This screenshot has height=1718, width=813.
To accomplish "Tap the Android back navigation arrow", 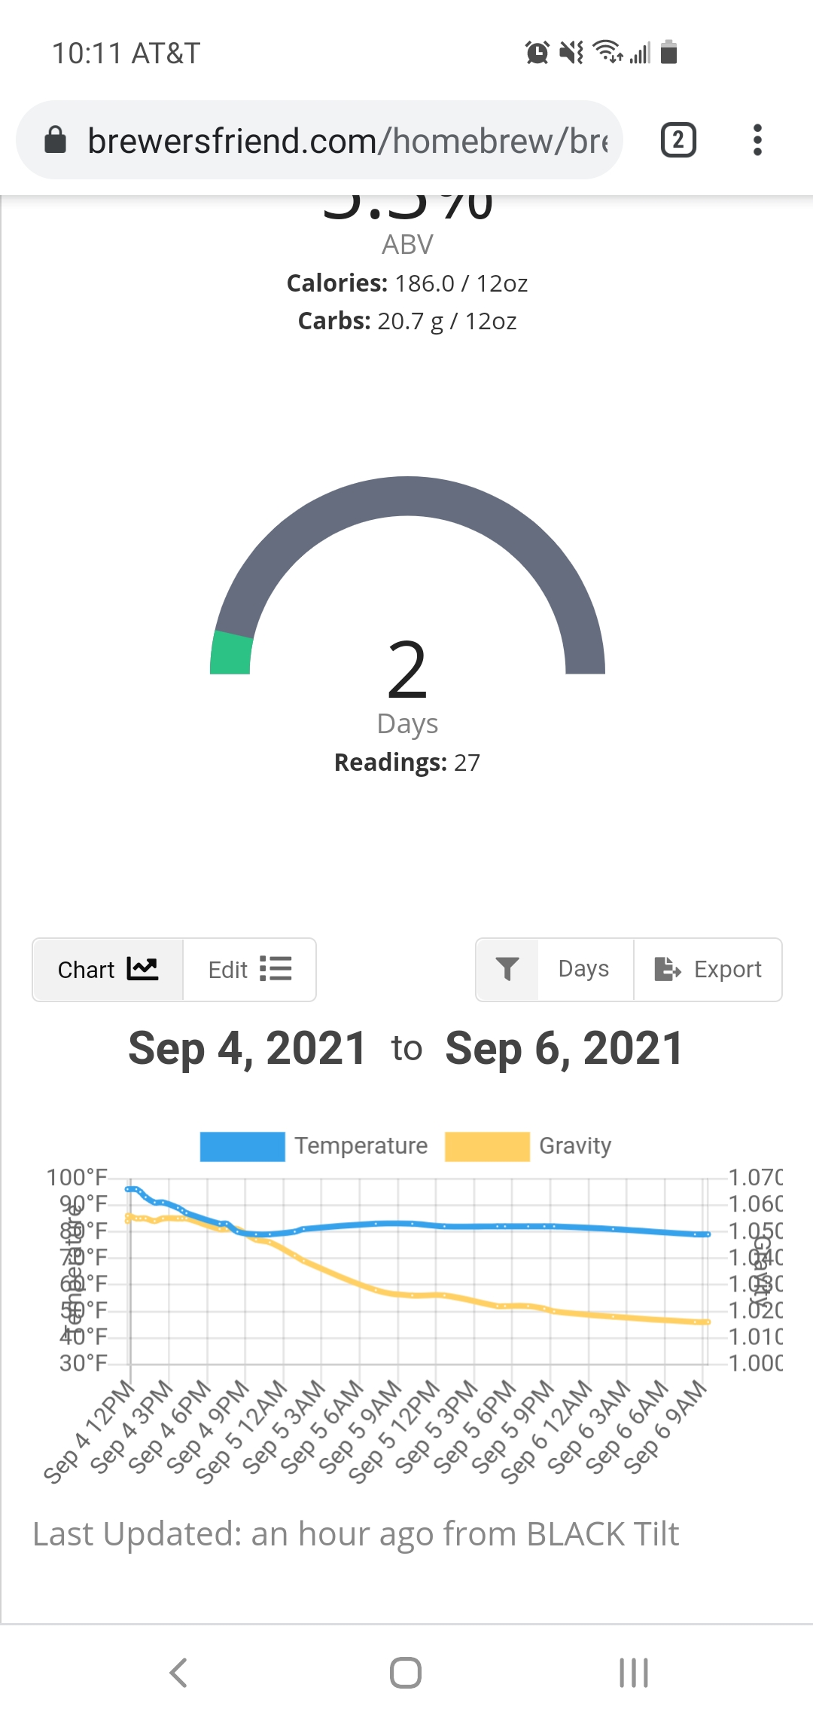I will click(178, 1673).
